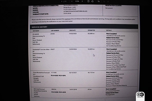
Task: Click the model value 'Range Rover / L405'
Action: (70, 7)
